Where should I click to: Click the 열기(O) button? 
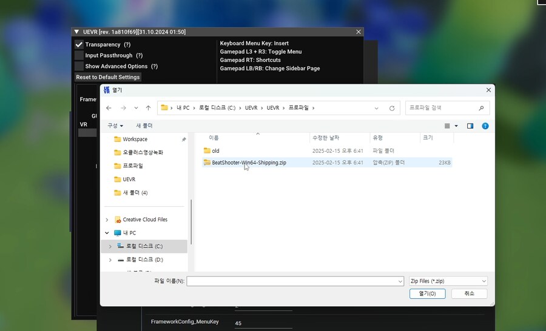click(x=427, y=294)
